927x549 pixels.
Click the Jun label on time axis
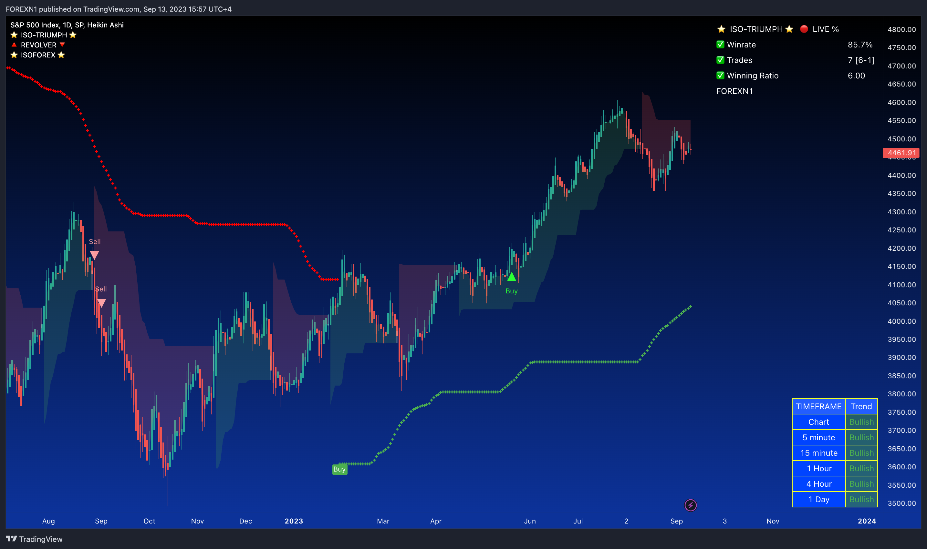pos(530,521)
